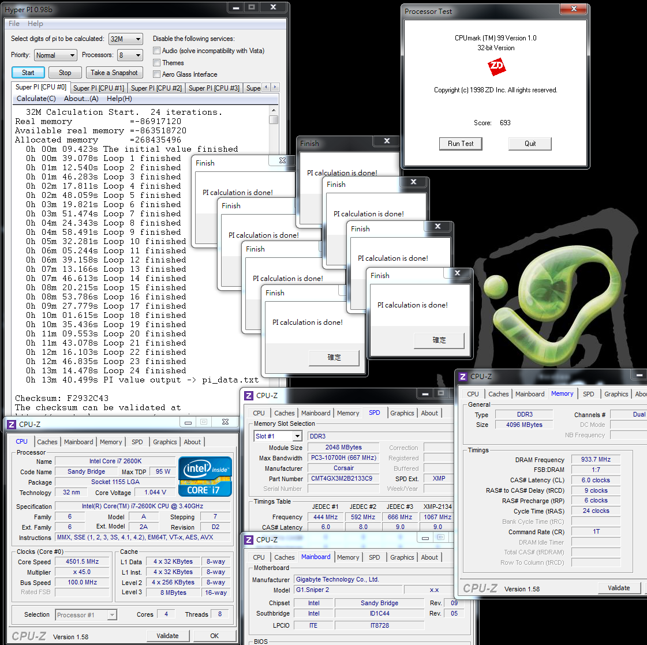Click the CPU-Z title icon in the Mainboard window

tap(249, 540)
